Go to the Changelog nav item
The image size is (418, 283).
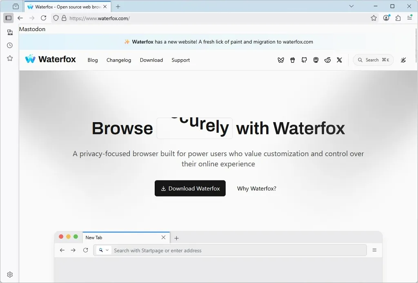[x=119, y=60]
